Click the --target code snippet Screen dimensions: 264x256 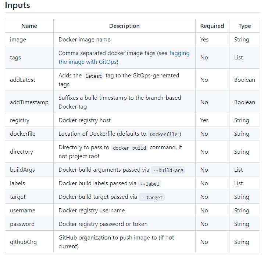point(152,197)
